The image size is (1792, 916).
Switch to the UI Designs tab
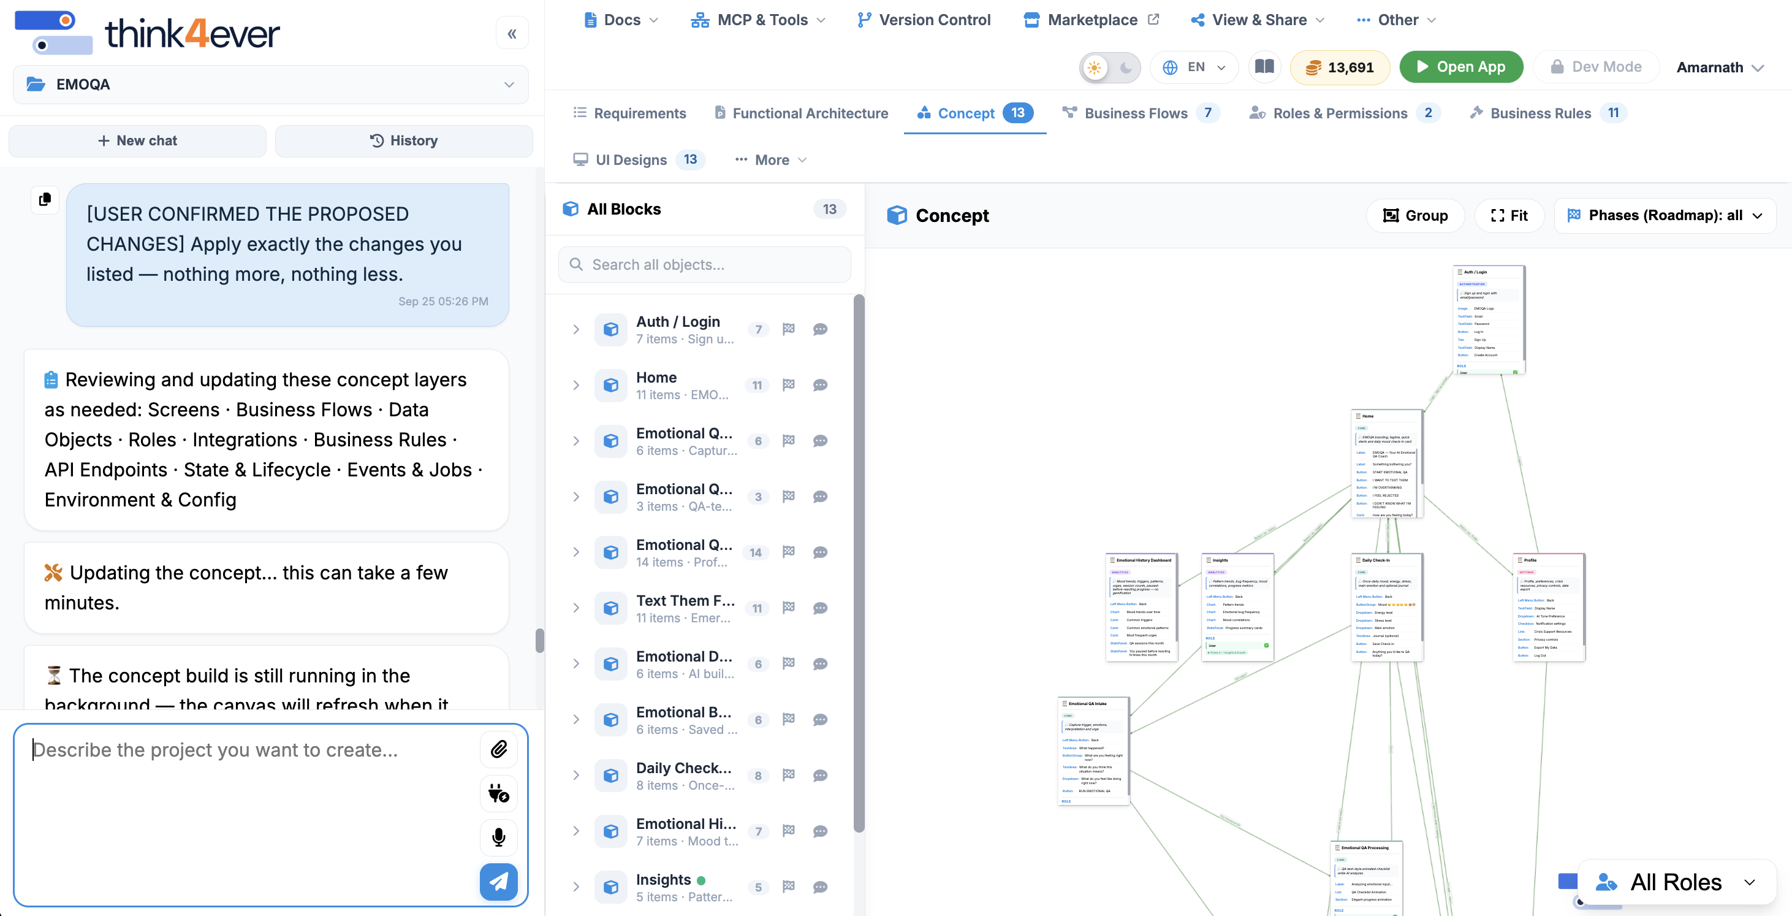(x=639, y=160)
